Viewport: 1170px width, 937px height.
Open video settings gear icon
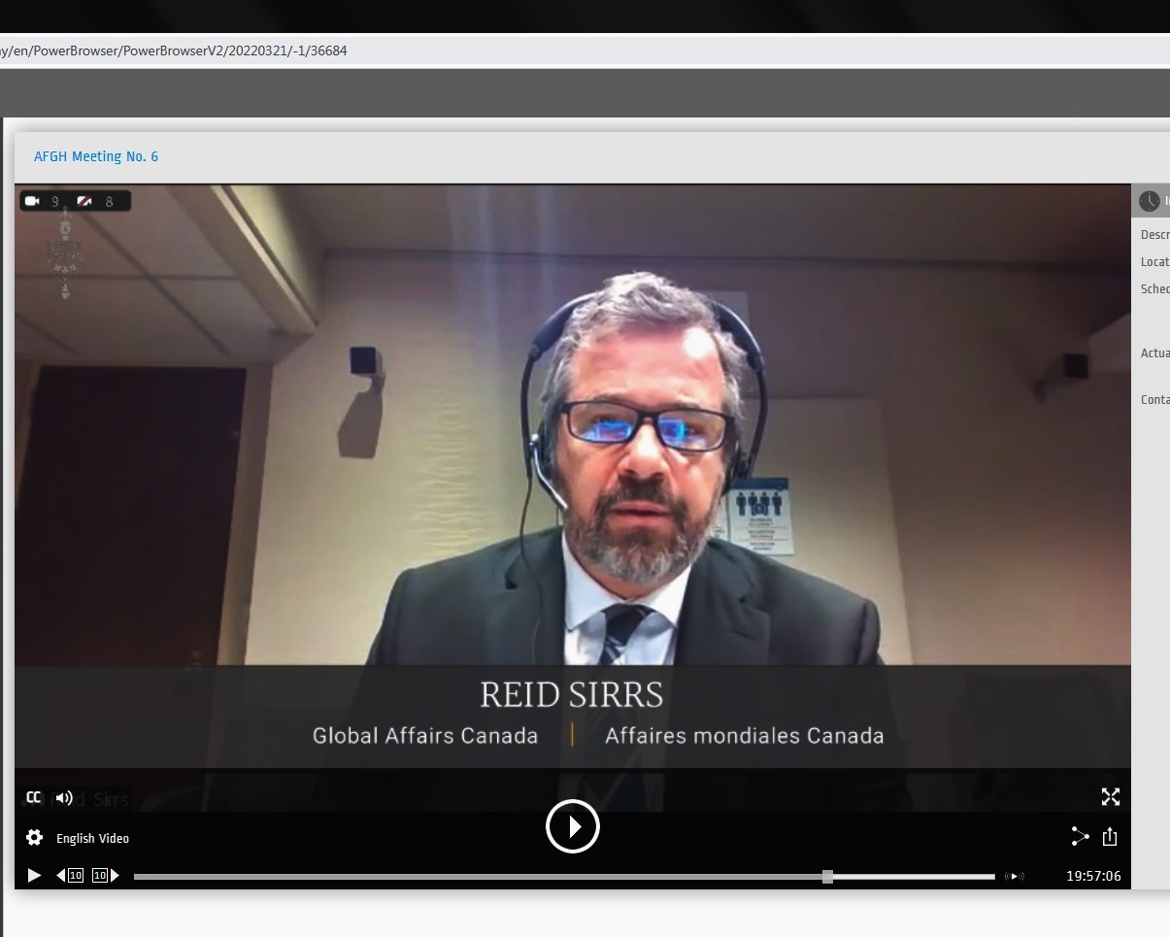pyautogui.click(x=35, y=838)
